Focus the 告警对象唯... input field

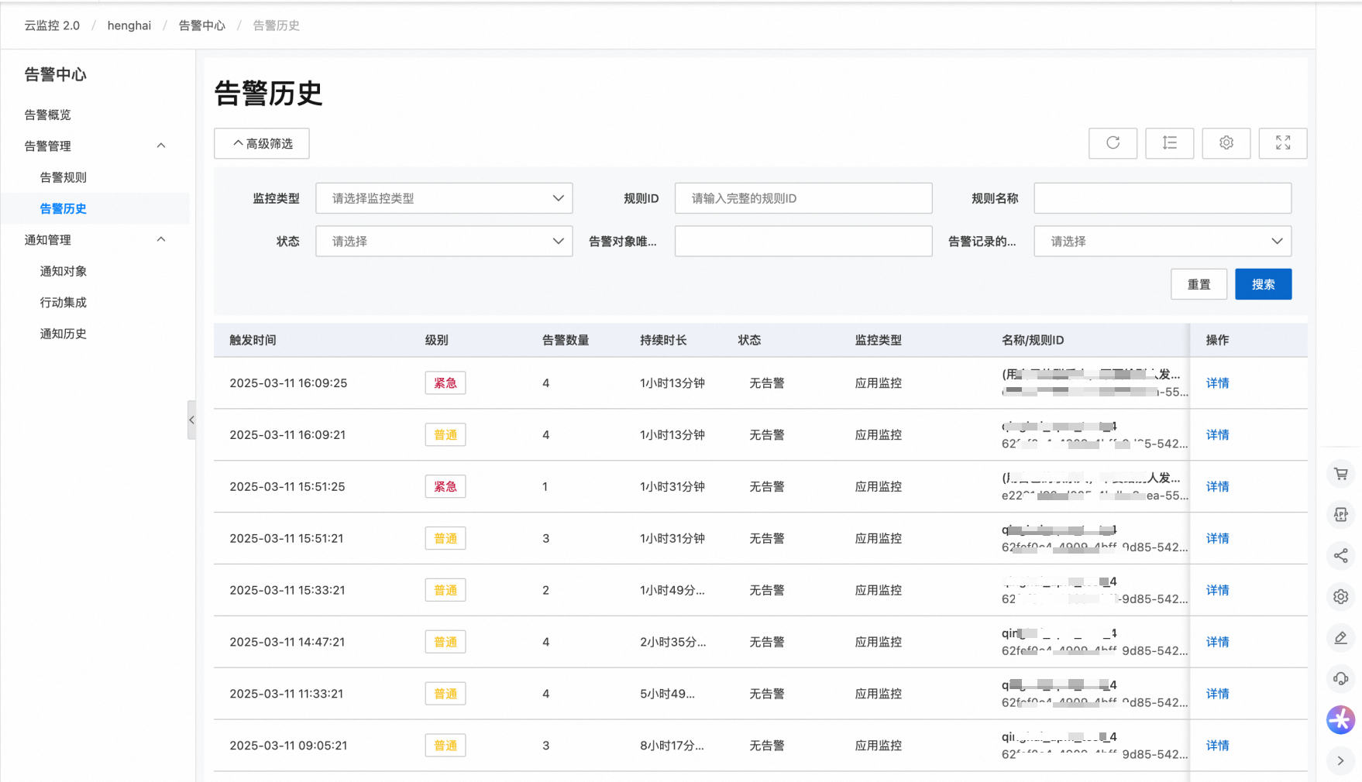803,242
